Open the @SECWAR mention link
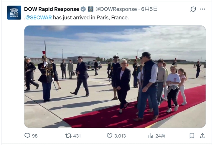The image size is (213, 145). (39, 18)
